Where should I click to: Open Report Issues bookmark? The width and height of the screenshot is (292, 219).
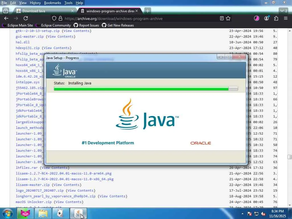pyautogui.click(x=86, y=25)
